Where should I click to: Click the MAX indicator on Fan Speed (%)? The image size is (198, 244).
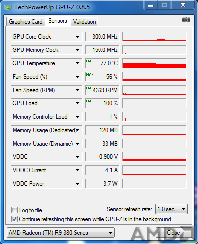coord(90,75)
